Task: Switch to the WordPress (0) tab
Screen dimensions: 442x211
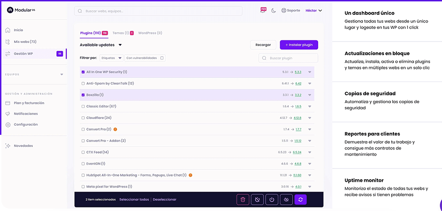Action: [150, 33]
